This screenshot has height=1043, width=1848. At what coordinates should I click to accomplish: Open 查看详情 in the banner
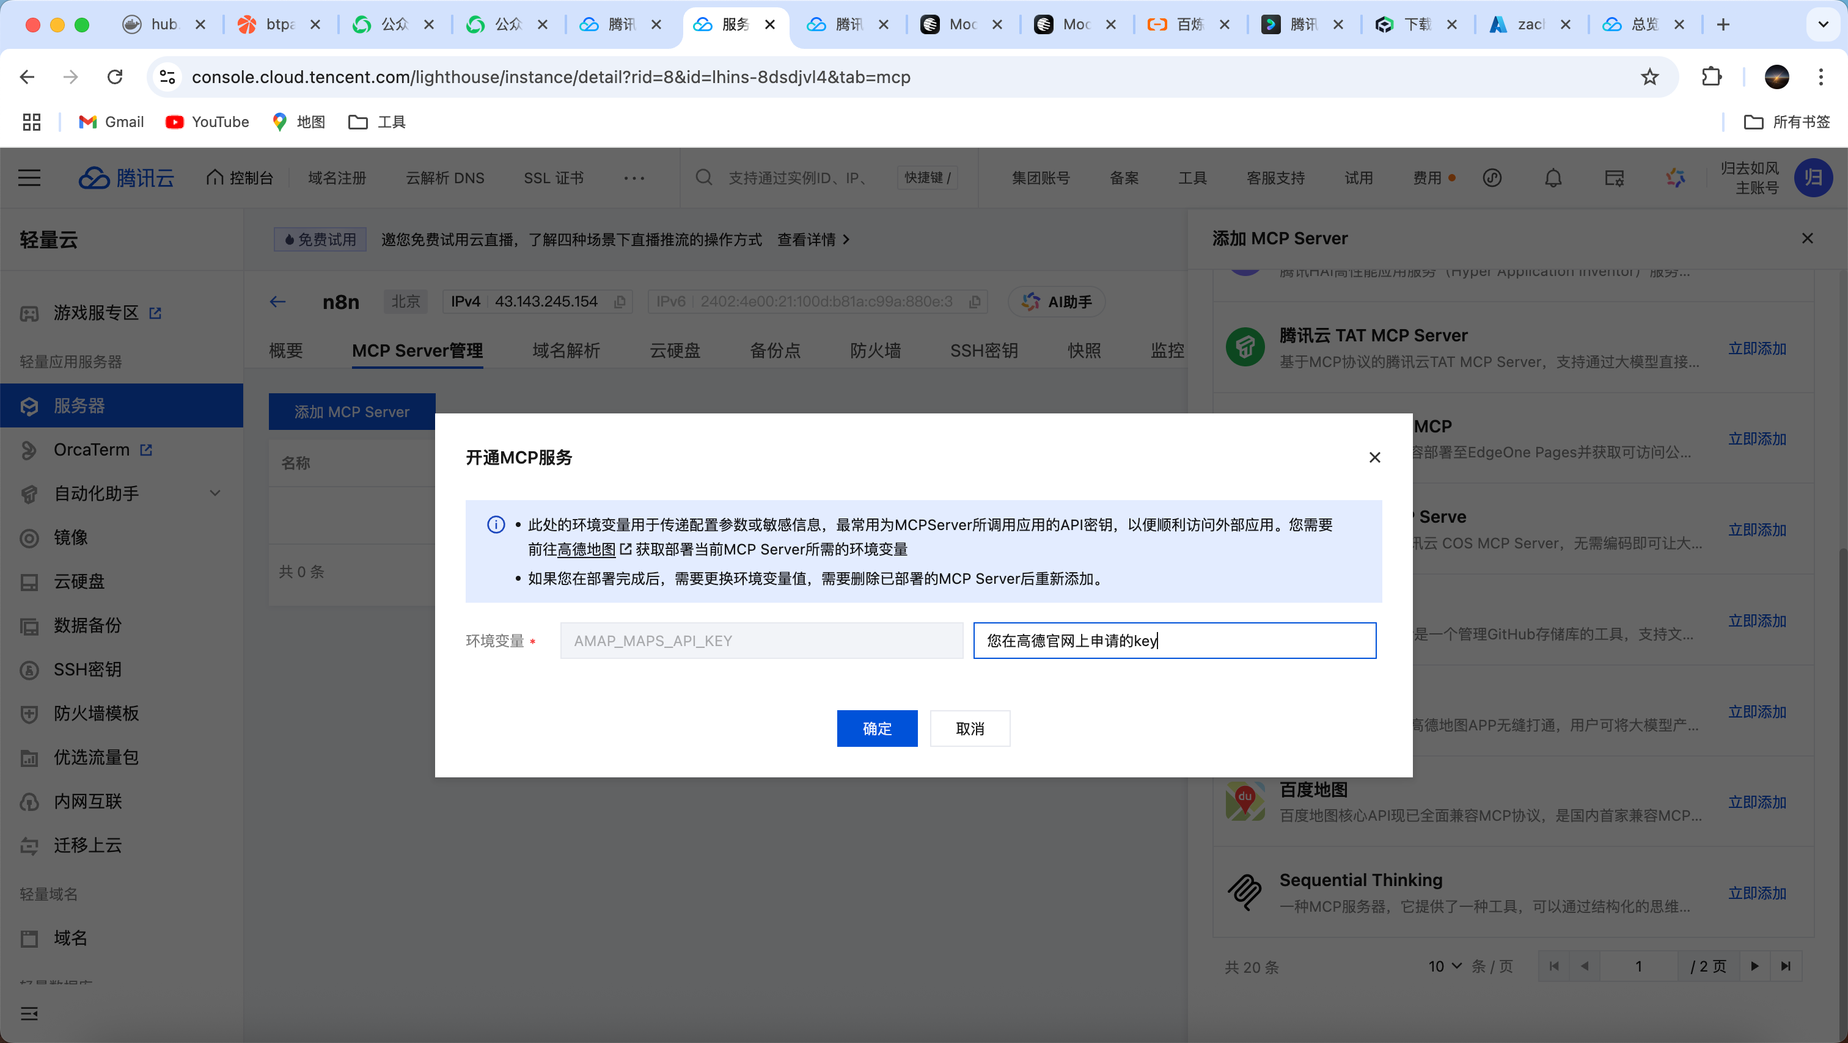pos(813,239)
